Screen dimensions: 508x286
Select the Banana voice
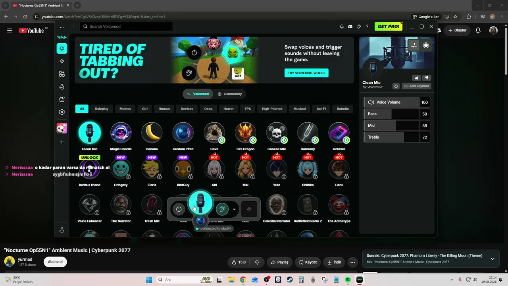click(152, 136)
